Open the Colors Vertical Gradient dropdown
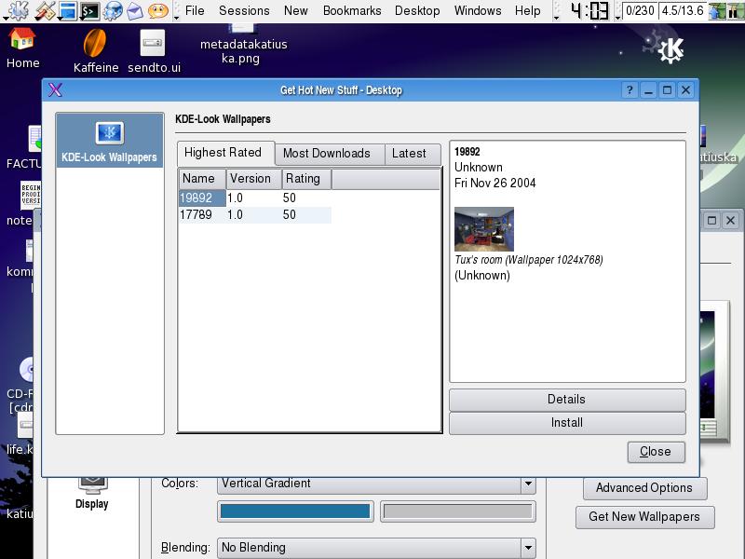 point(376,484)
